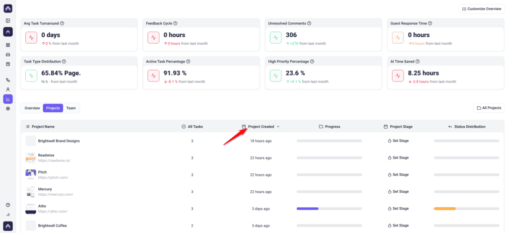Open the https://attio.com/ link
The height and width of the screenshot is (233, 509).
tap(53, 211)
